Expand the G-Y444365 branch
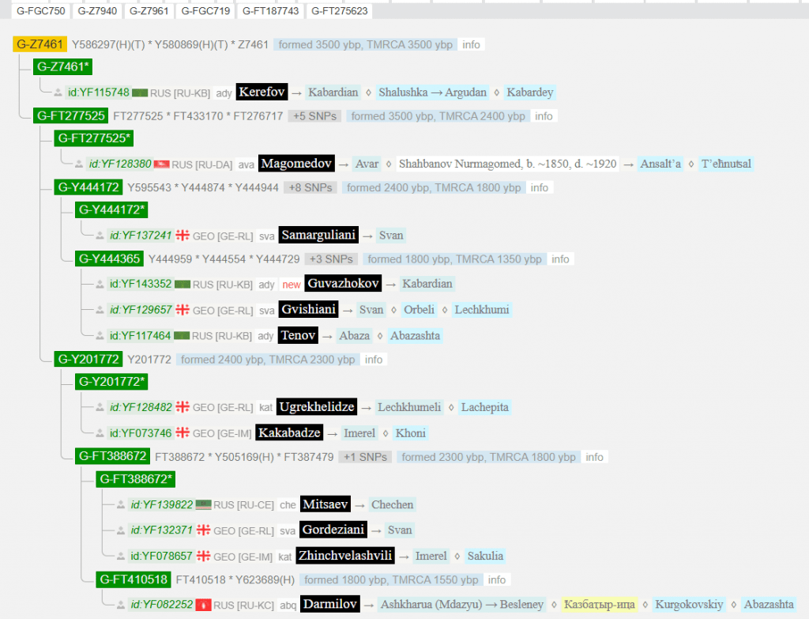This screenshot has height=619, width=809. click(x=109, y=259)
